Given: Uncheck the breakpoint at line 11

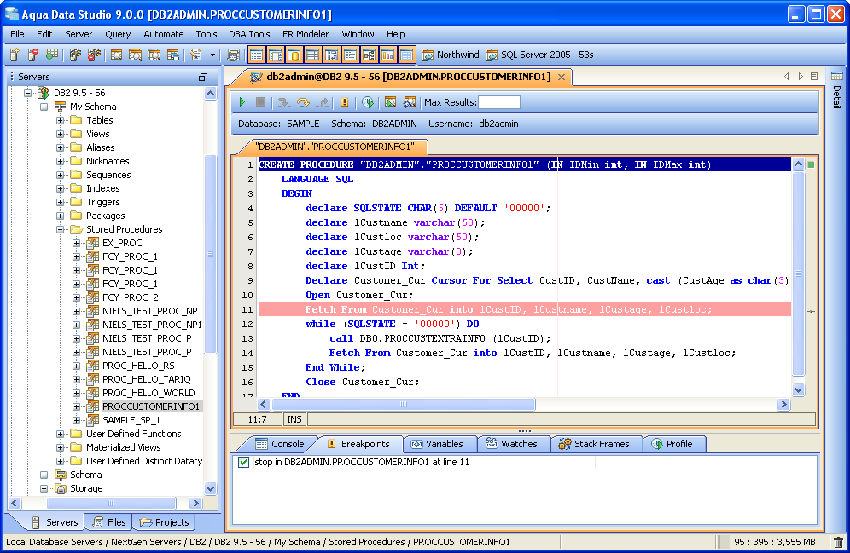Looking at the screenshot, I should [244, 462].
